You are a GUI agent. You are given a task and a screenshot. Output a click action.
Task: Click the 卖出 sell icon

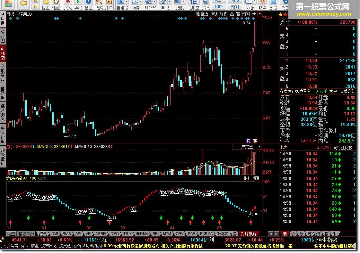78,5
